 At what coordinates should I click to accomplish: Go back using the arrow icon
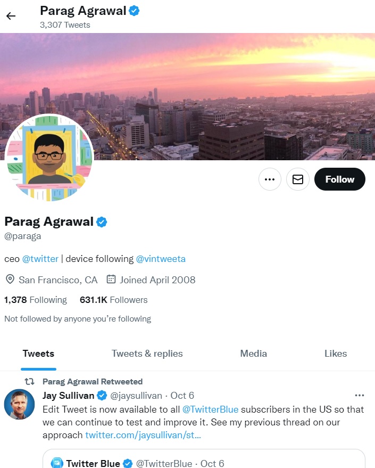[11, 16]
